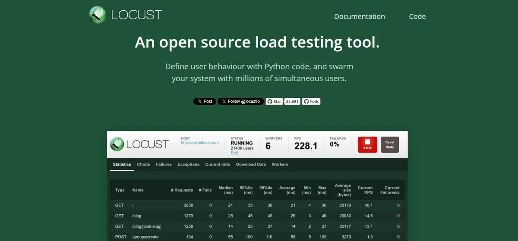Viewport: 518px width, 241px height.
Task: Switch to the Charts tab
Action: [143, 164]
